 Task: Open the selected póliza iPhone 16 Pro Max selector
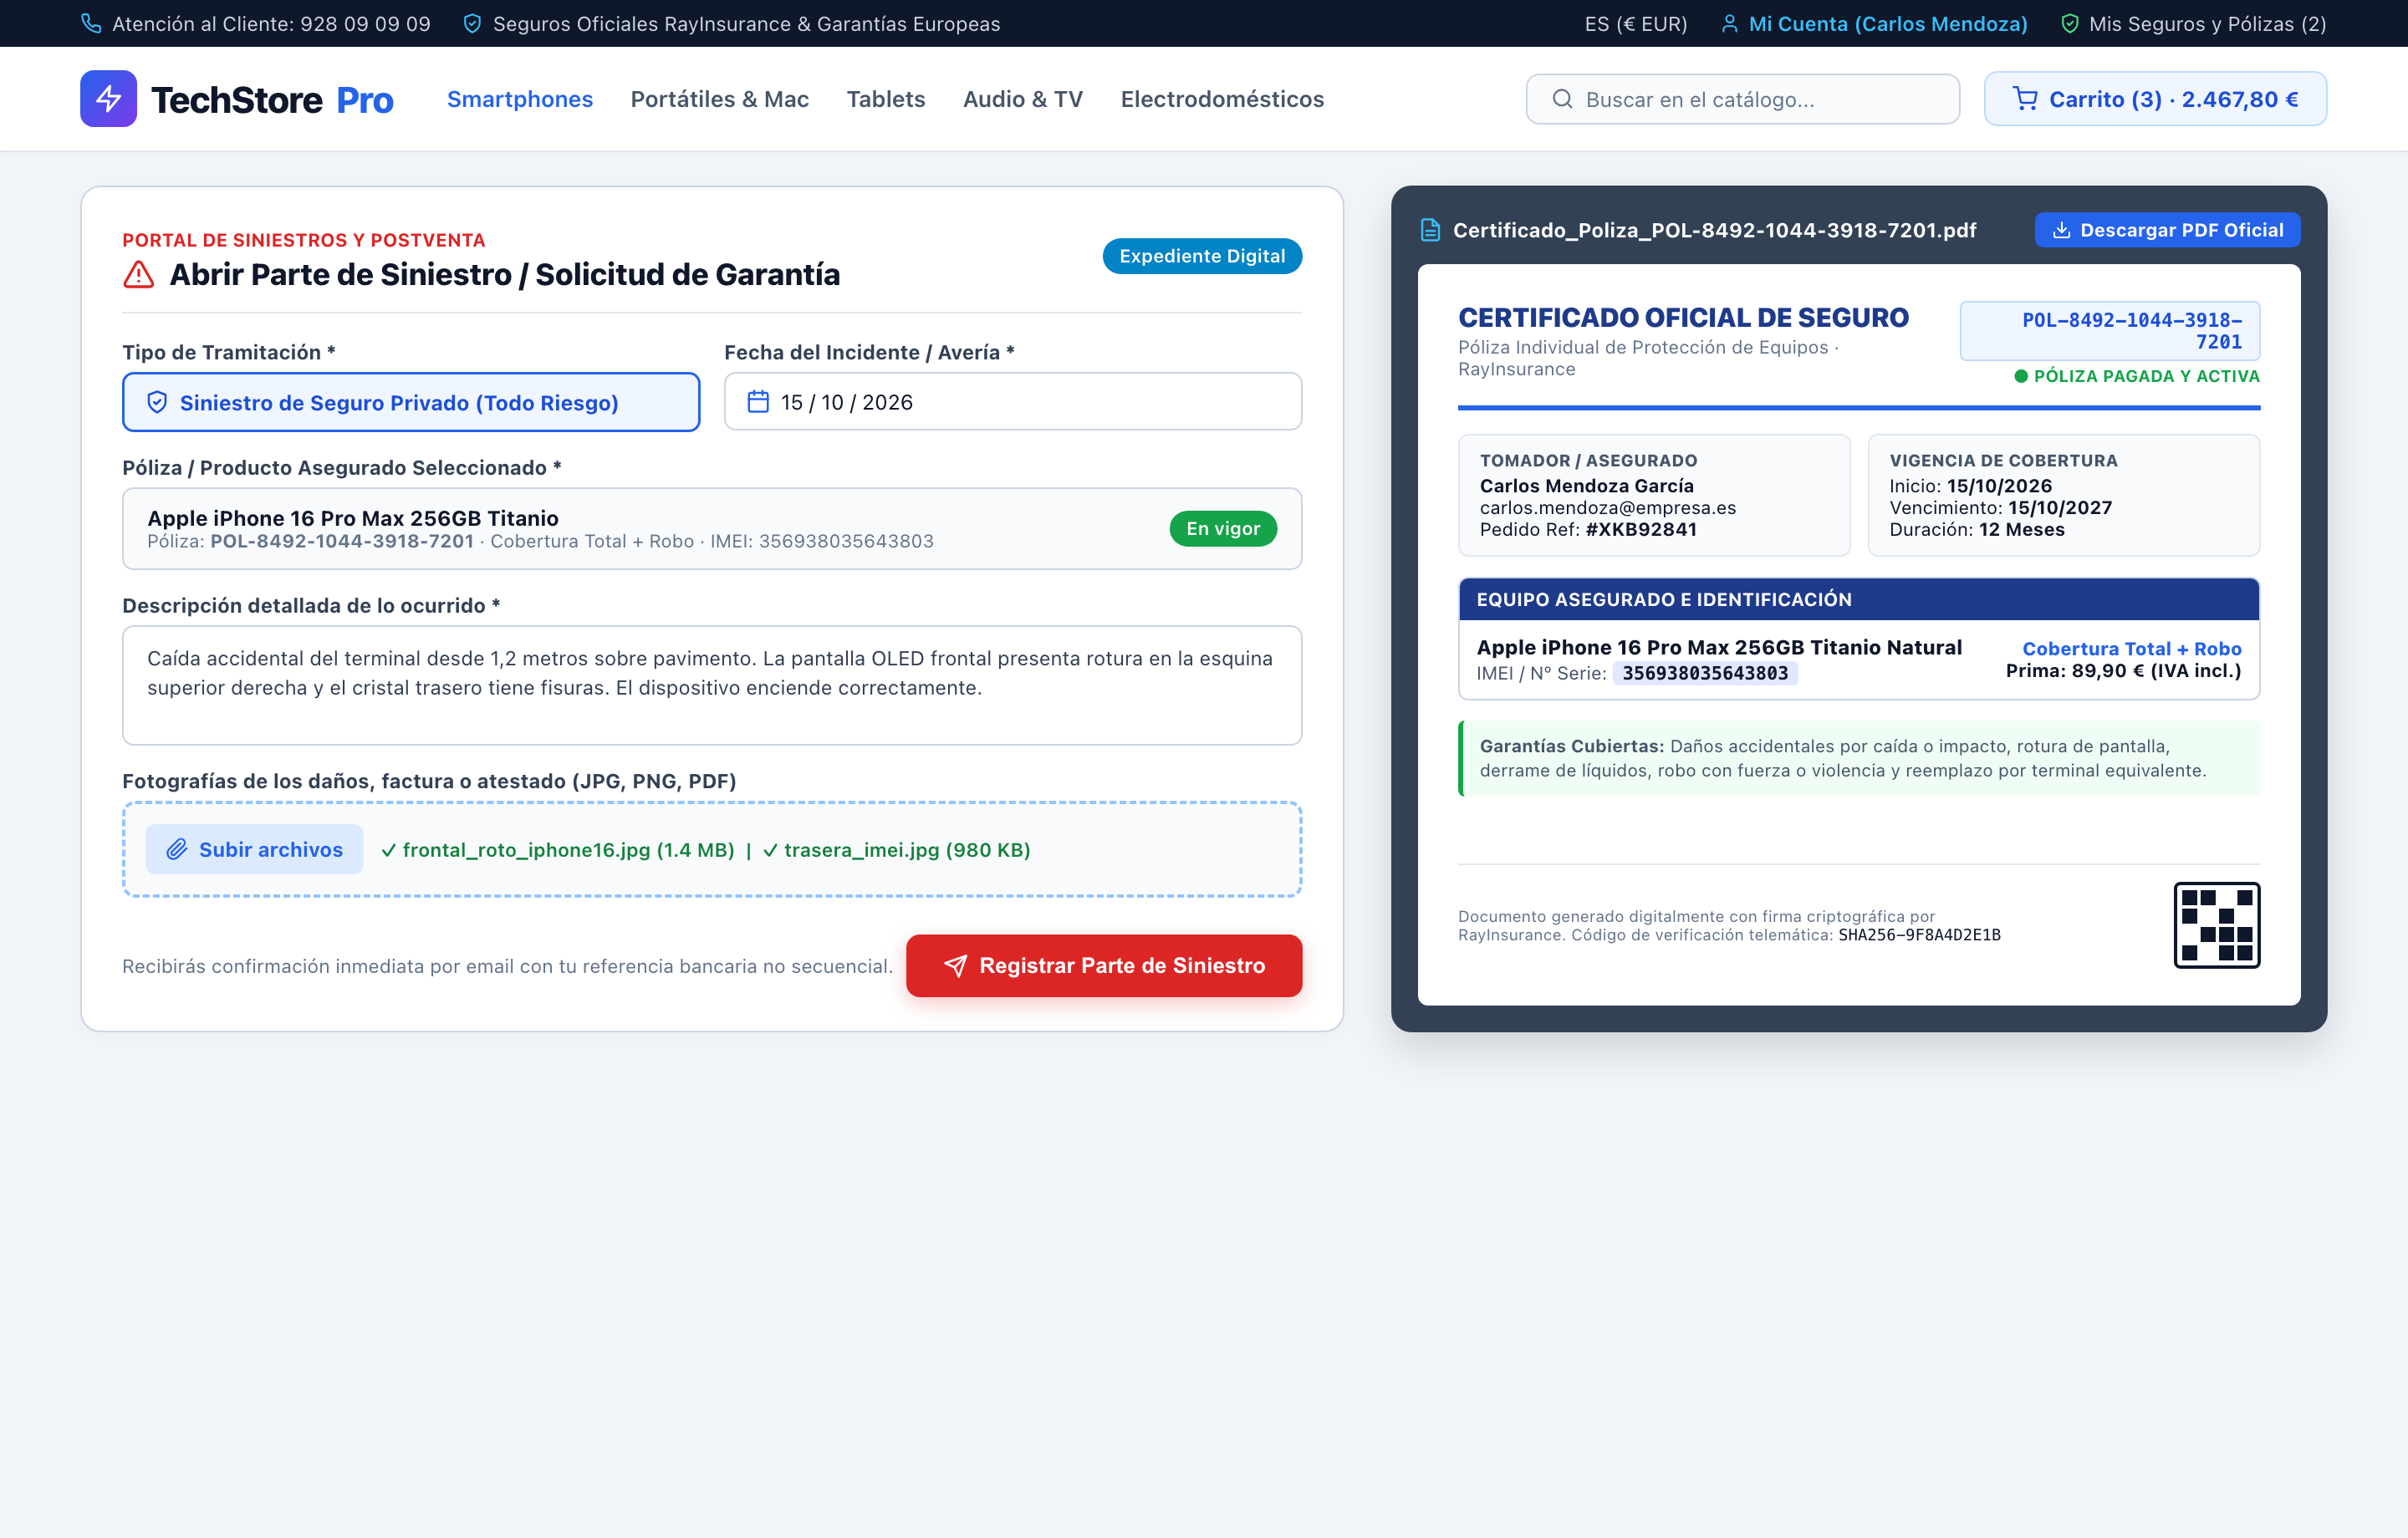point(712,529)
